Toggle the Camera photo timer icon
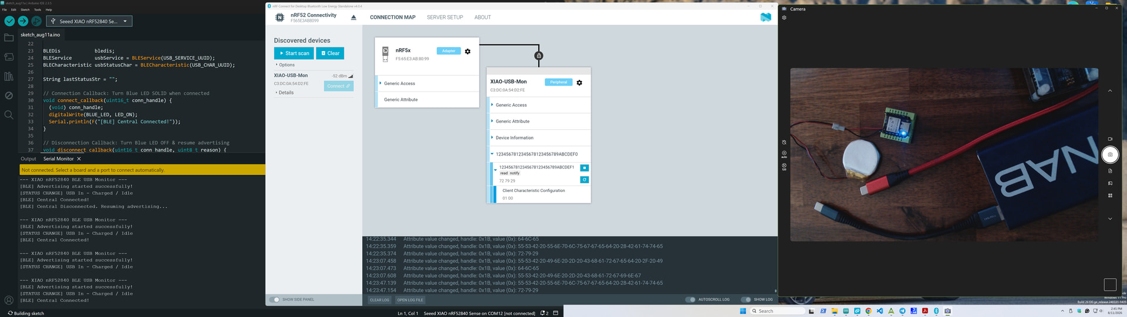Image resolution: width=1127 pixels, height=317 pixels. click(784, 142)
